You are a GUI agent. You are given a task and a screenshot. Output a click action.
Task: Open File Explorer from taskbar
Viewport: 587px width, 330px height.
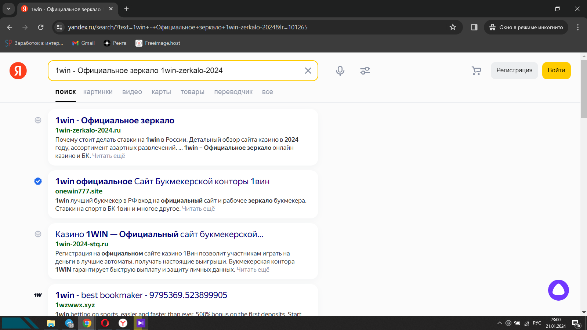(51, 323)
